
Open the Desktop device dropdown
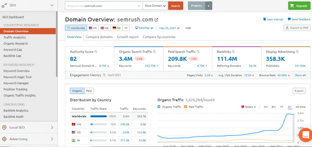point(144,28)
